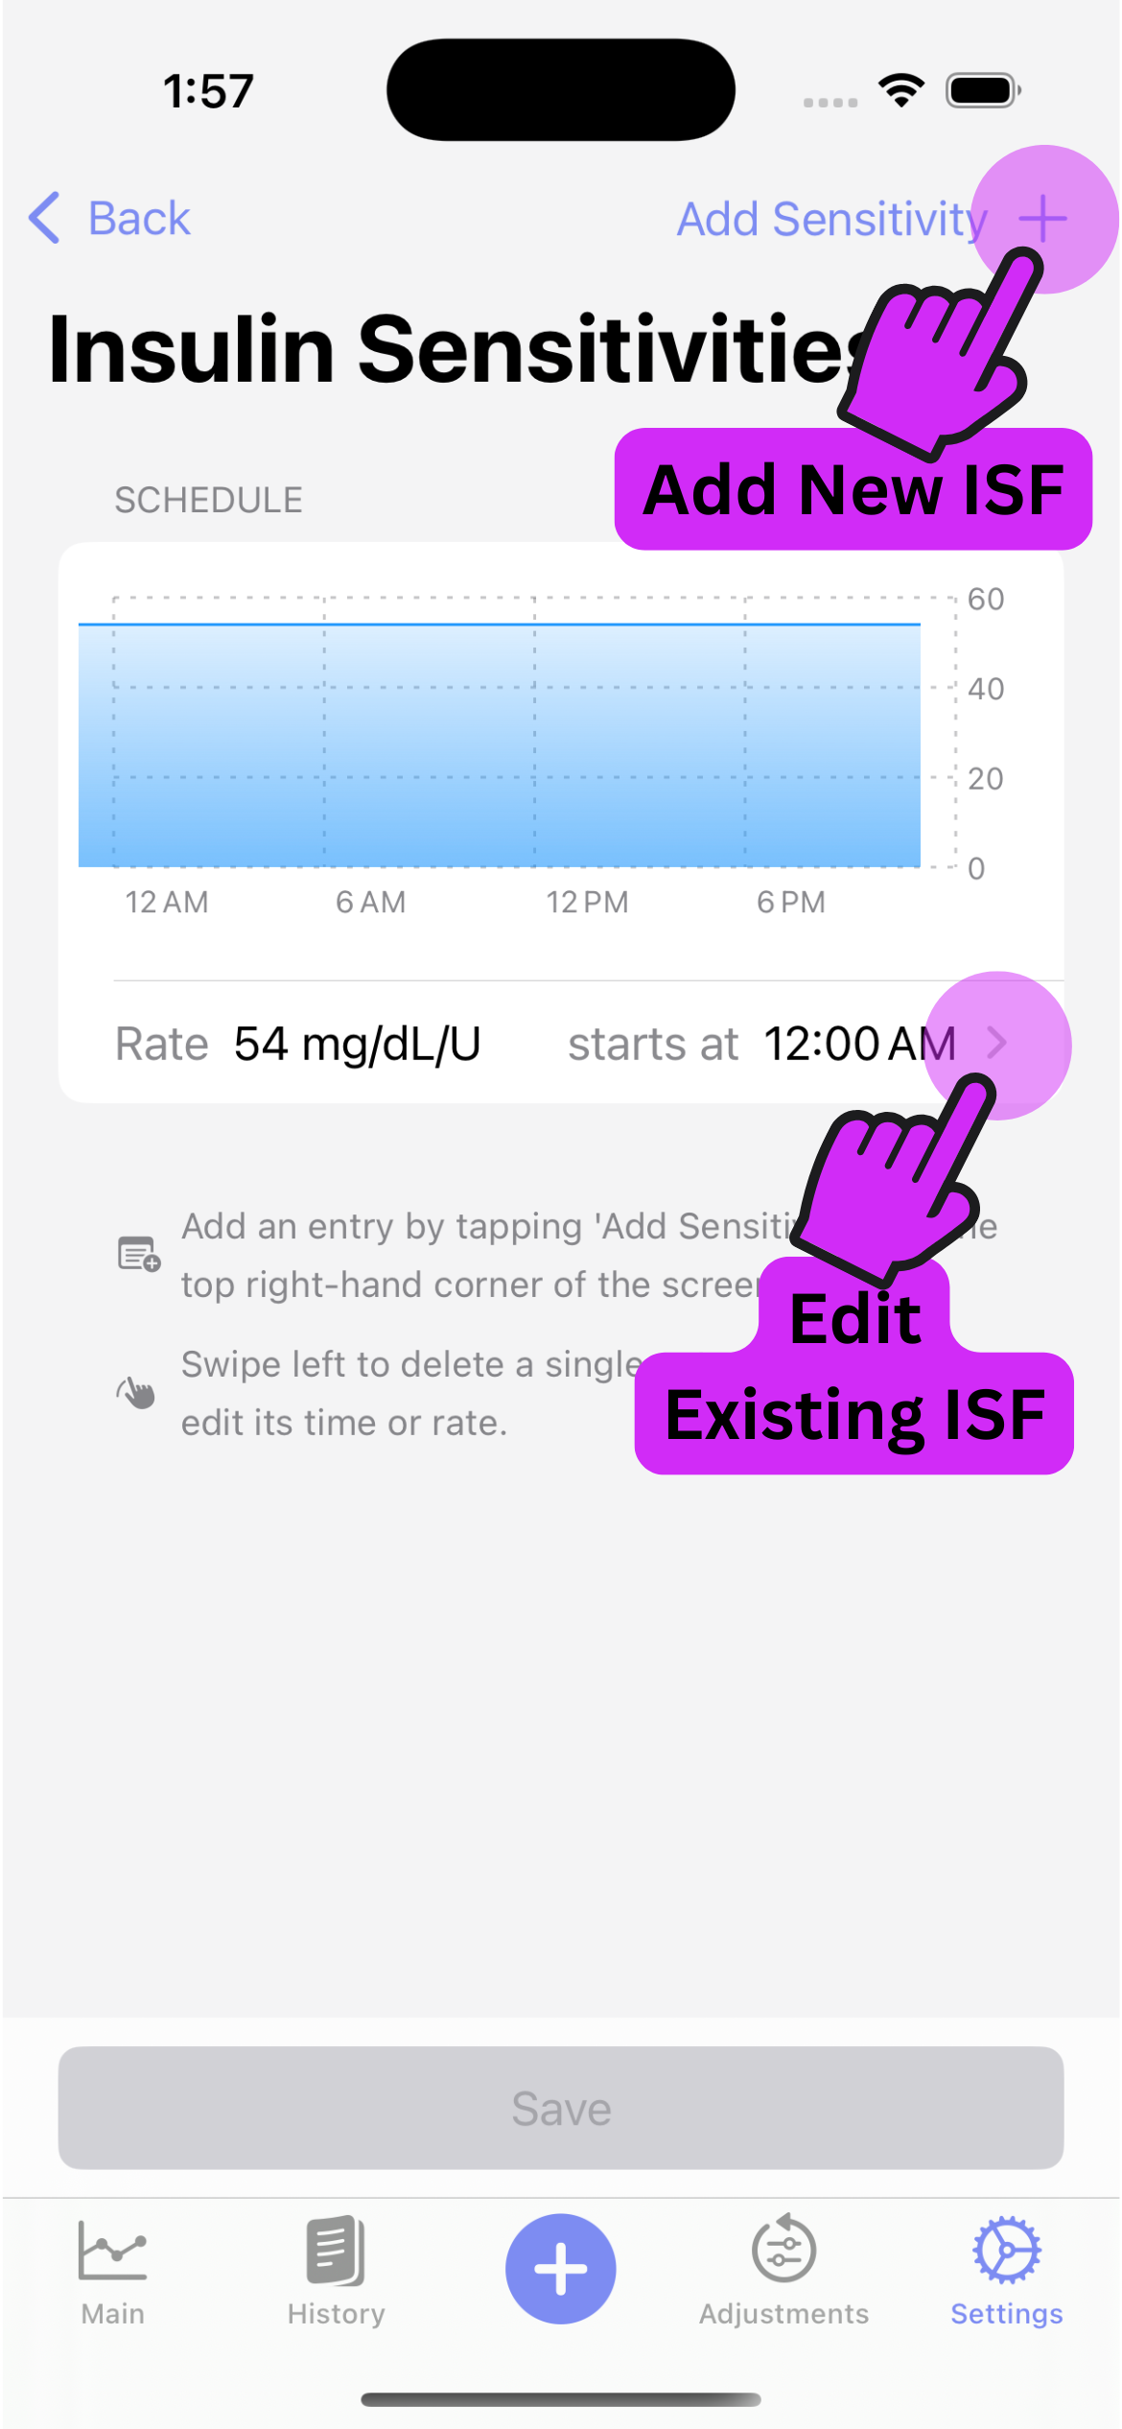
Task: Tap the swipe hand hint icon
Action: coord(136,1392)
